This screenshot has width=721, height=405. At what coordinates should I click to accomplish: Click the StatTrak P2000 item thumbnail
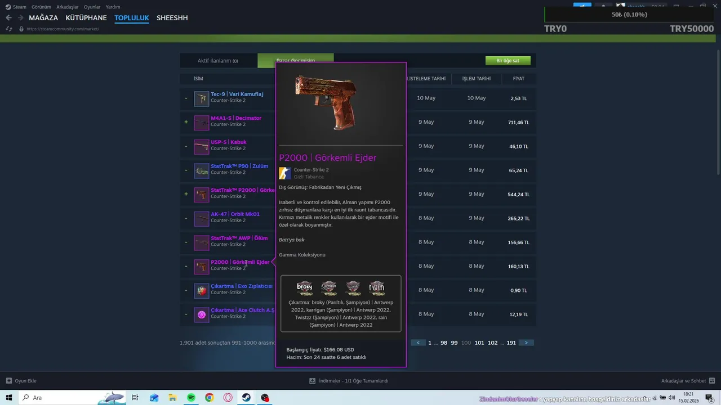tap(201, 195)
